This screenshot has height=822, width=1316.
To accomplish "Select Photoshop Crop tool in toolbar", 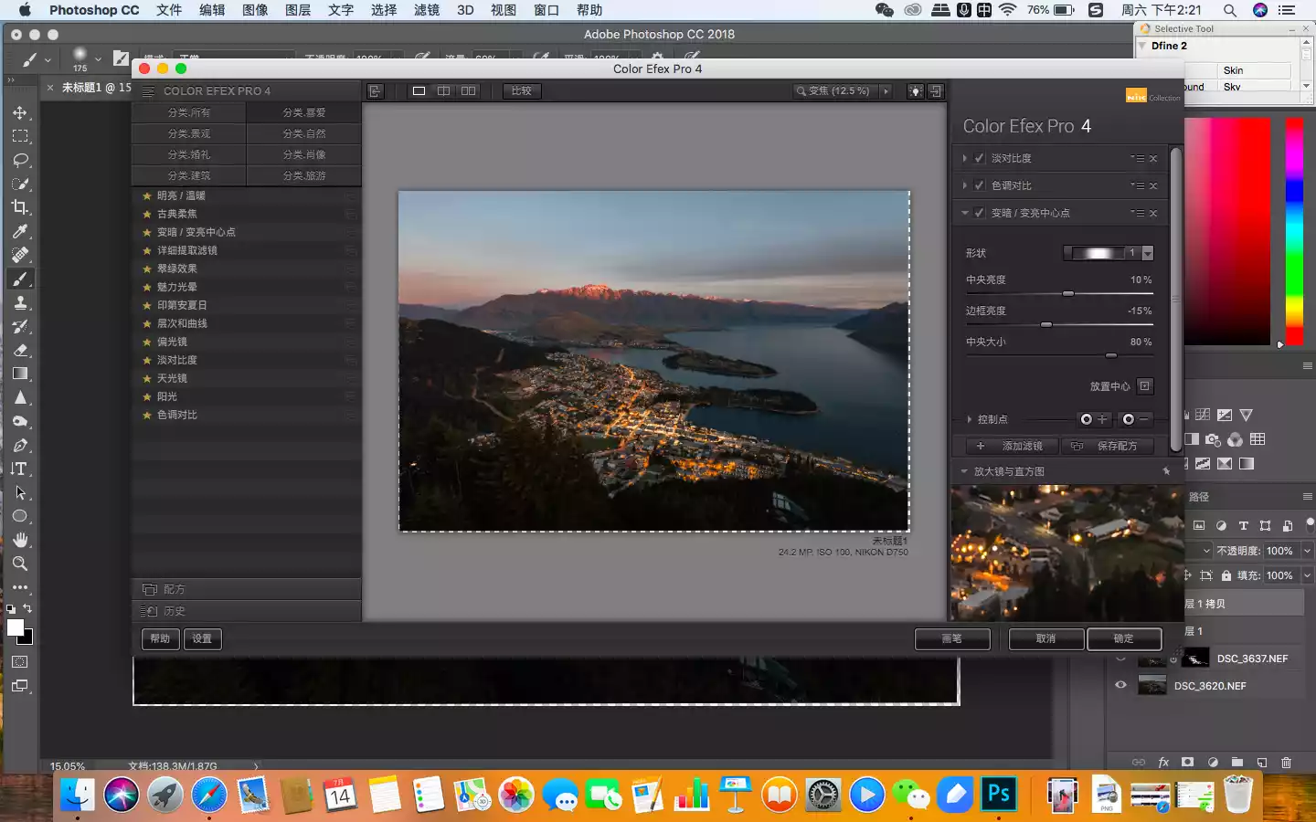I will click(x=20, y=207).
